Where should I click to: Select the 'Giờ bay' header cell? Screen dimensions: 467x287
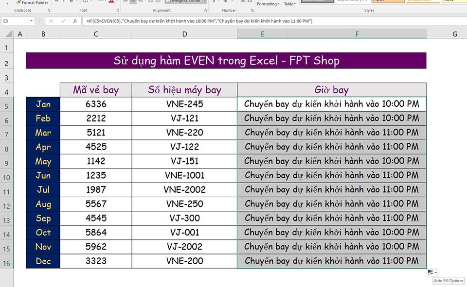coord(332,90)
